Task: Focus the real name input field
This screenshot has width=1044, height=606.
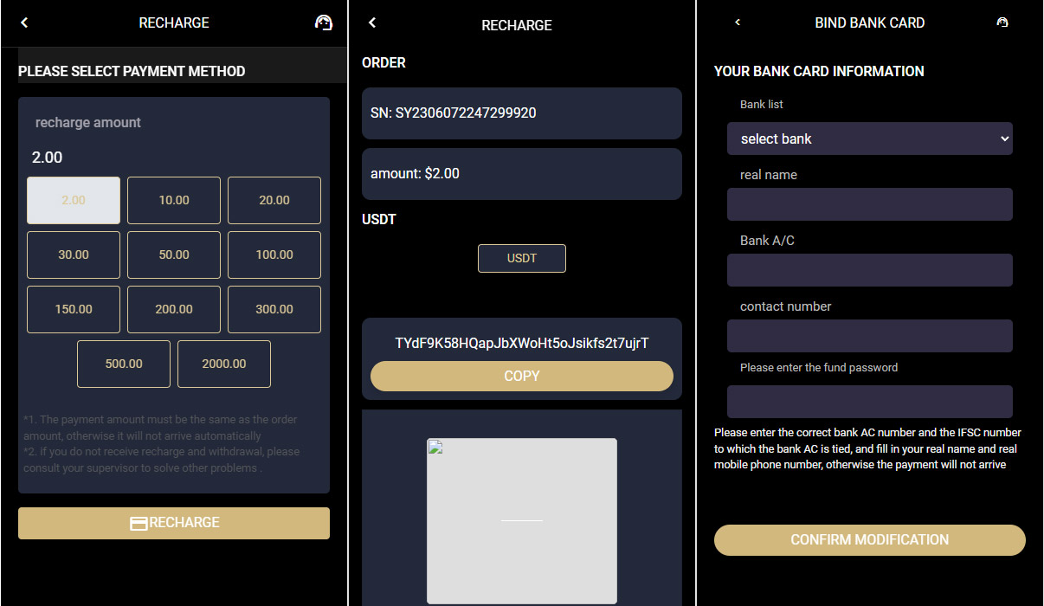Action: click(870, 204)
